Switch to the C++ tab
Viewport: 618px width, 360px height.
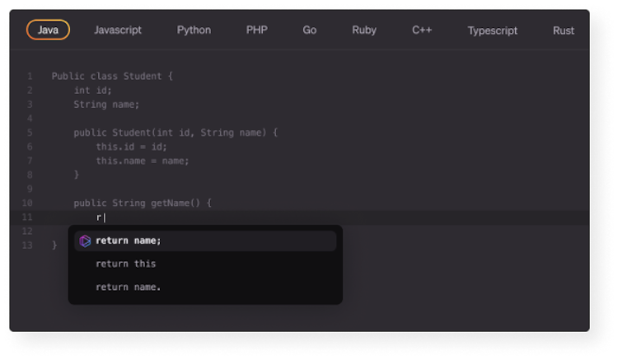click(x=422, y=30)
